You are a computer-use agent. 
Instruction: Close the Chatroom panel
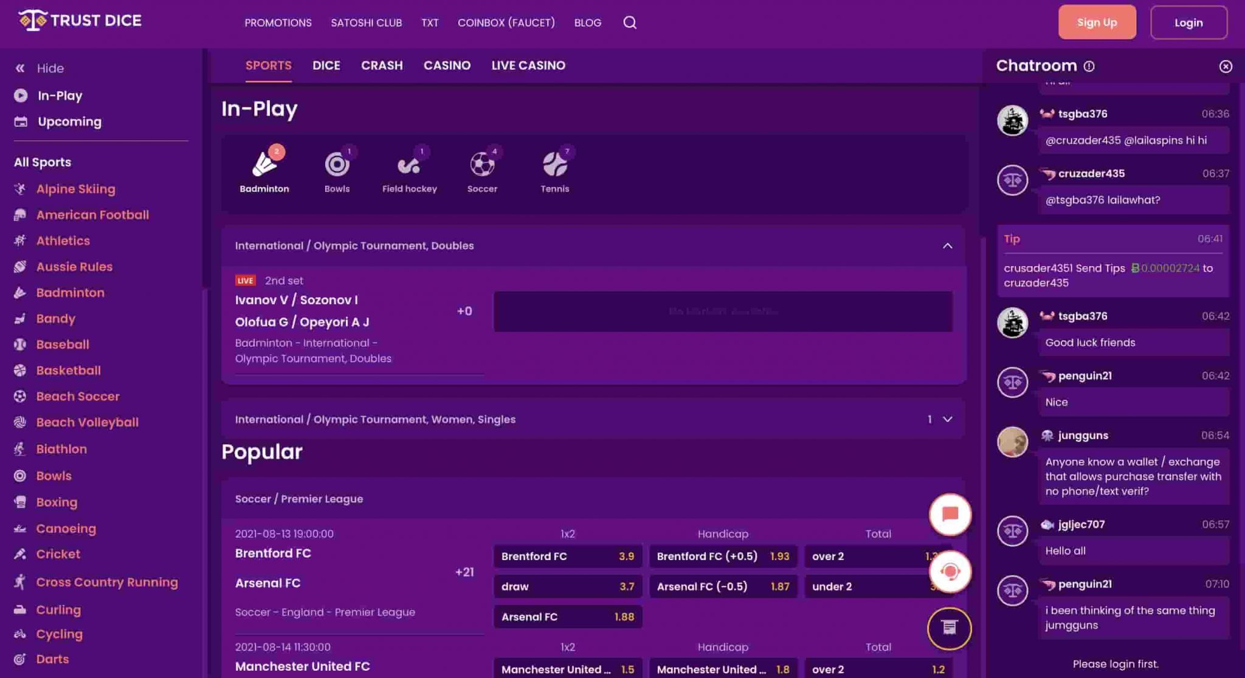pos(1226,66)
